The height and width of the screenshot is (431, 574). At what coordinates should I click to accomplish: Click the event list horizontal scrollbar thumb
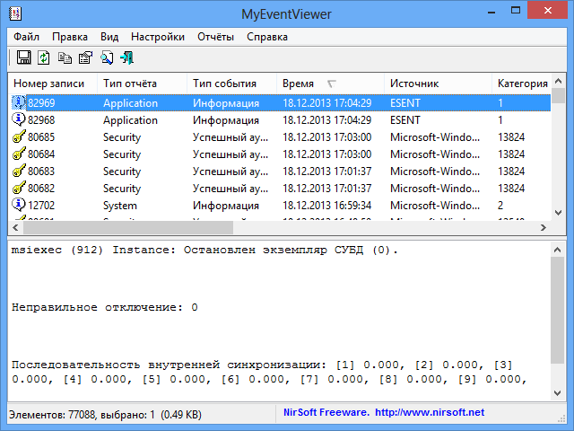(x=128, y=227)
